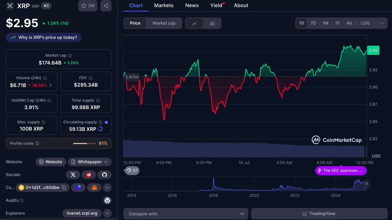This screenshot has height=220, width=392.
Task: Open Volume (24h) info icon
Action: coord(45,78)
